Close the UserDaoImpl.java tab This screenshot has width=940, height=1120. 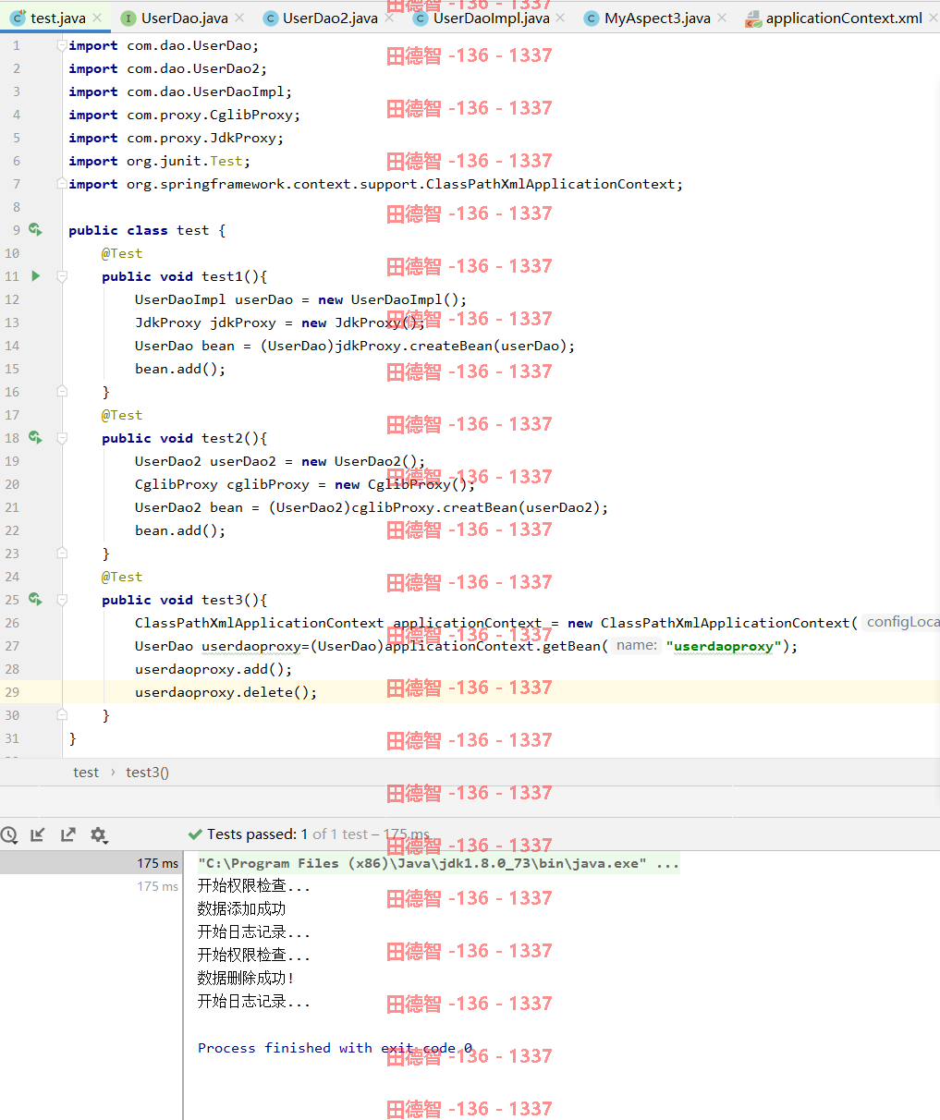[561, 18]
